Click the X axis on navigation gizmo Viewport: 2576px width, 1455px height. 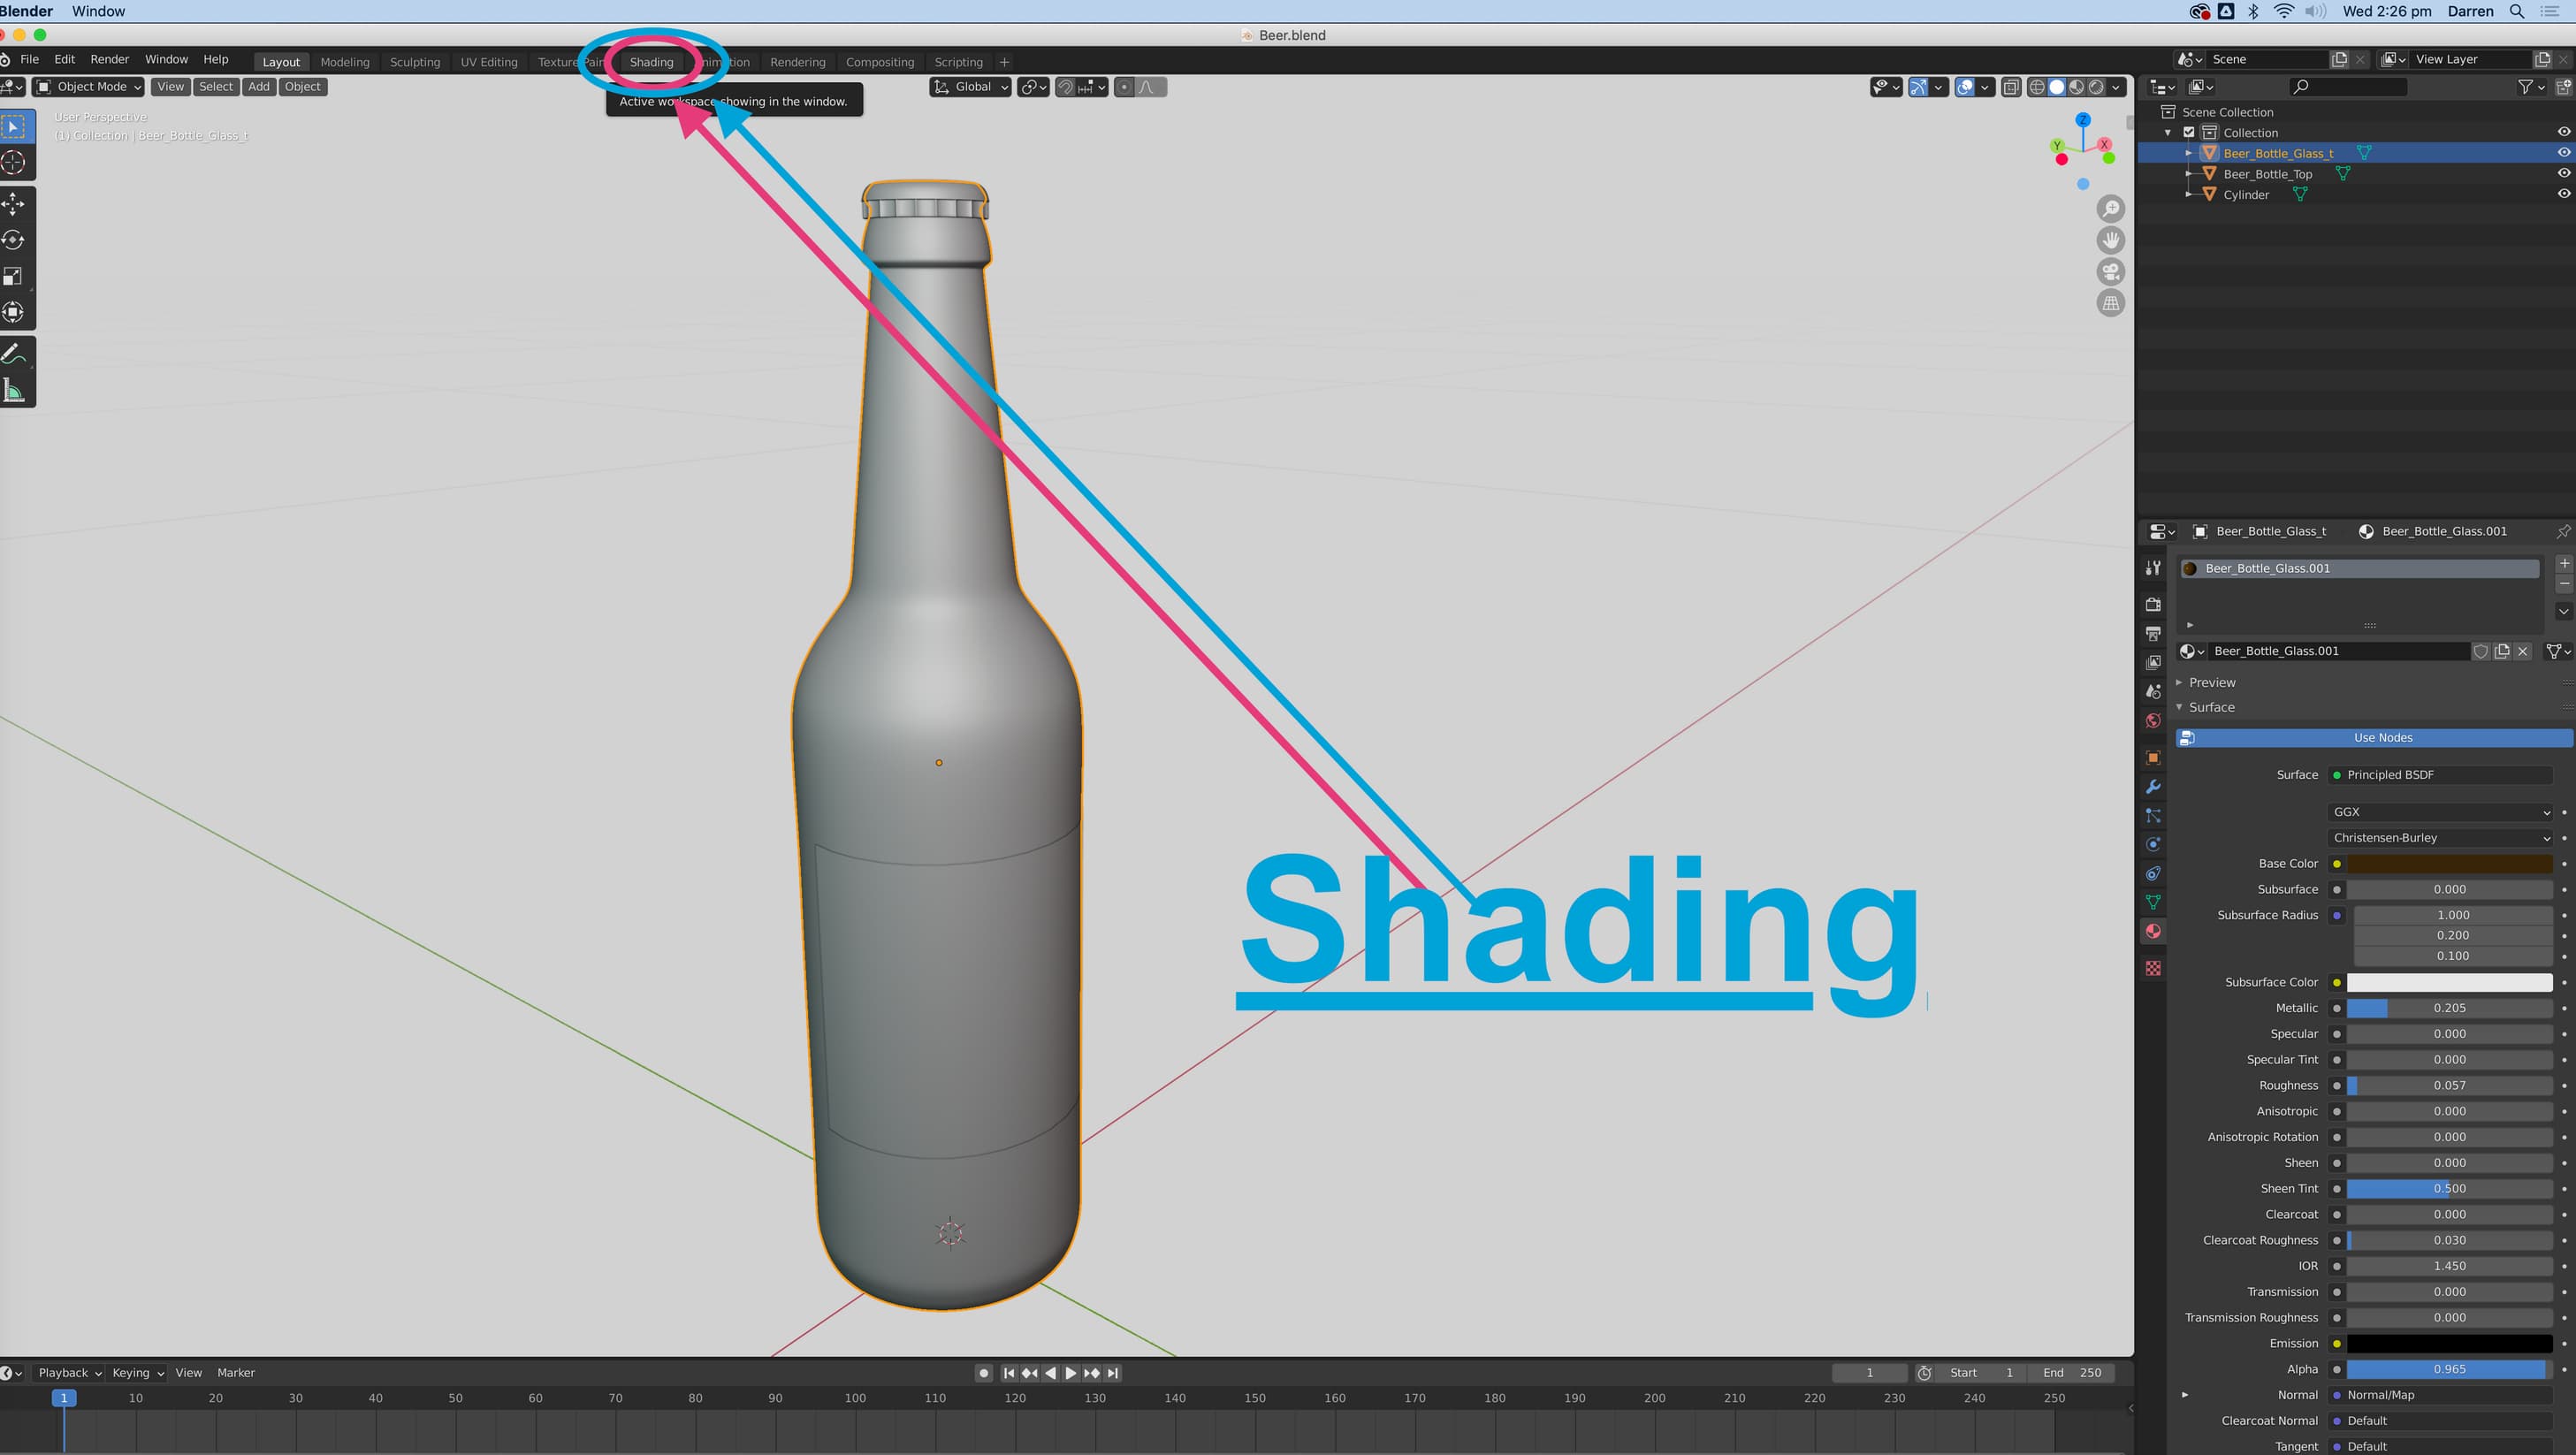click(x=2105, y=144)
